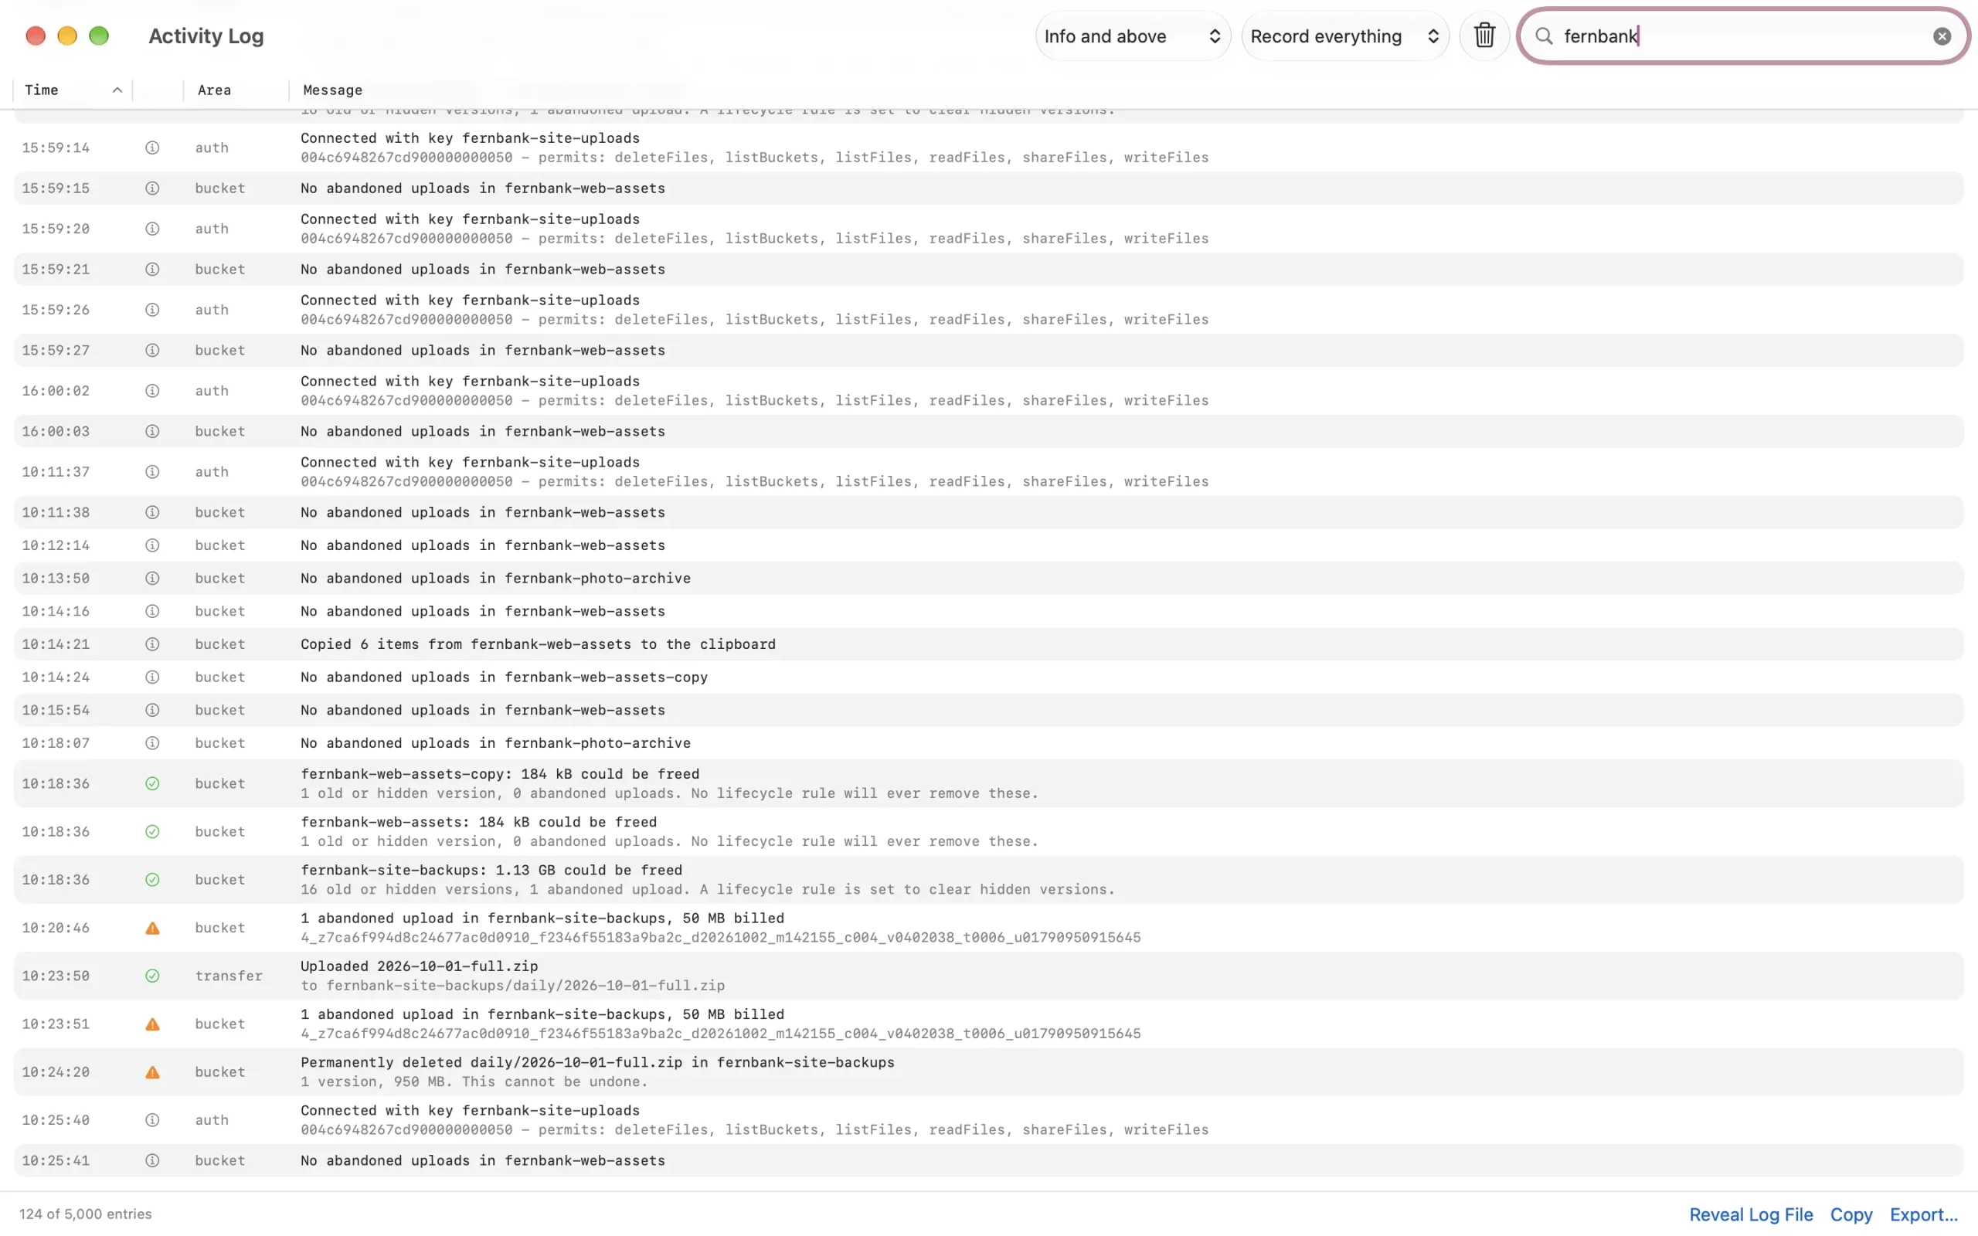
Task: Select 'Copied 6 items from fernbank-web-assets' message
Action: (x=538, y=644)
